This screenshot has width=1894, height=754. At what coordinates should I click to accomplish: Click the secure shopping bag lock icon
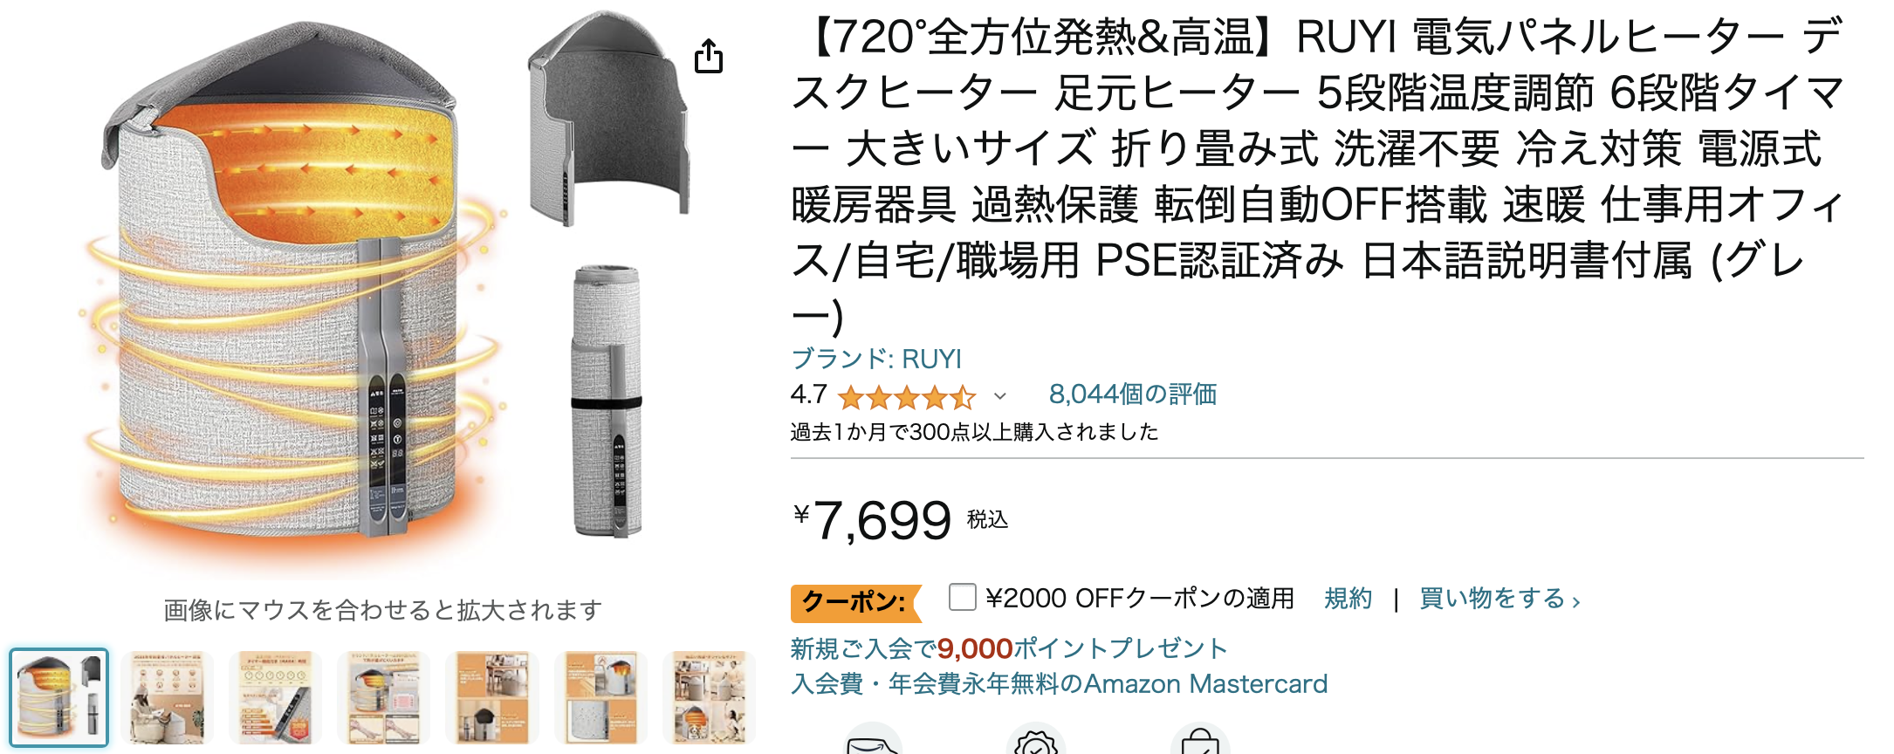(1200, 740)
